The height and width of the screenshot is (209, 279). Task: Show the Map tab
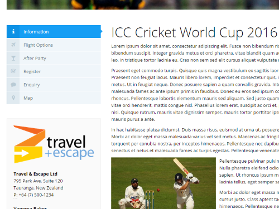tap(54, 98)
